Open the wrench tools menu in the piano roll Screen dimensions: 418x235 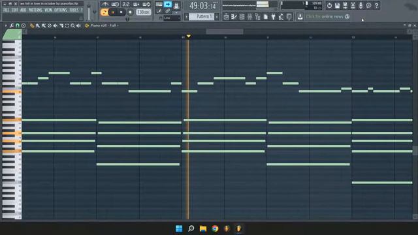click(x=12, y=25)
